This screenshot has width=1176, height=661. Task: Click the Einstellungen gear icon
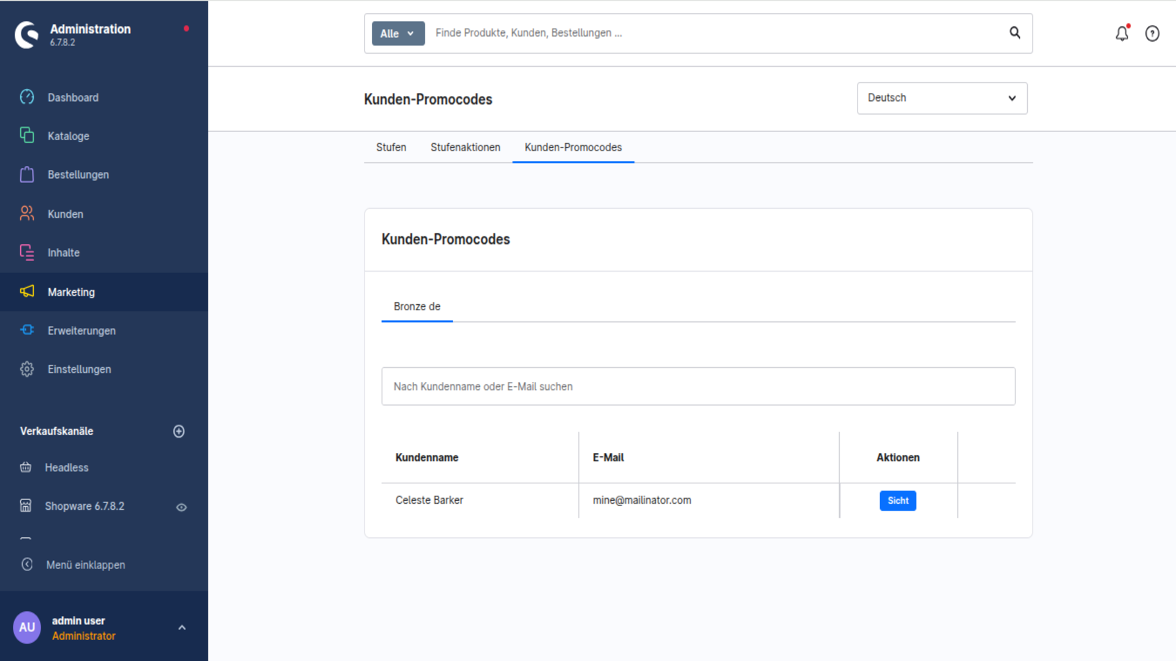[27, 369]
